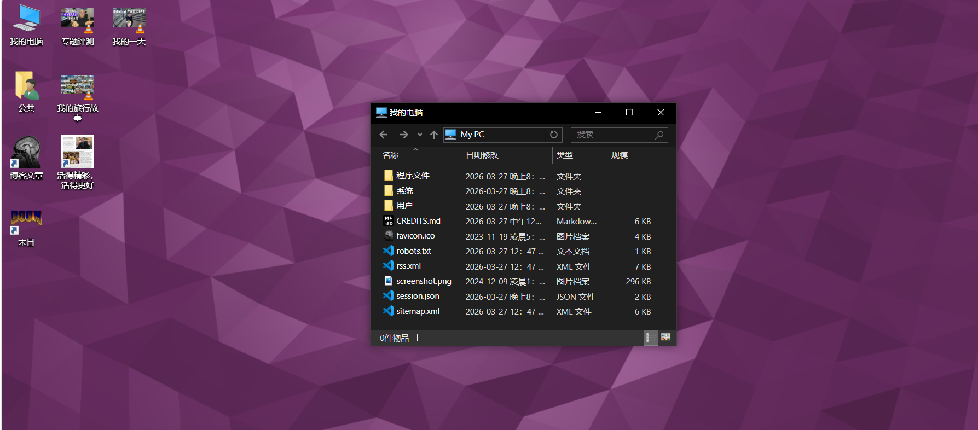Click the 文本文档 type cell
This screenshot has width=978, height=430.
click(x=573, y=252)
